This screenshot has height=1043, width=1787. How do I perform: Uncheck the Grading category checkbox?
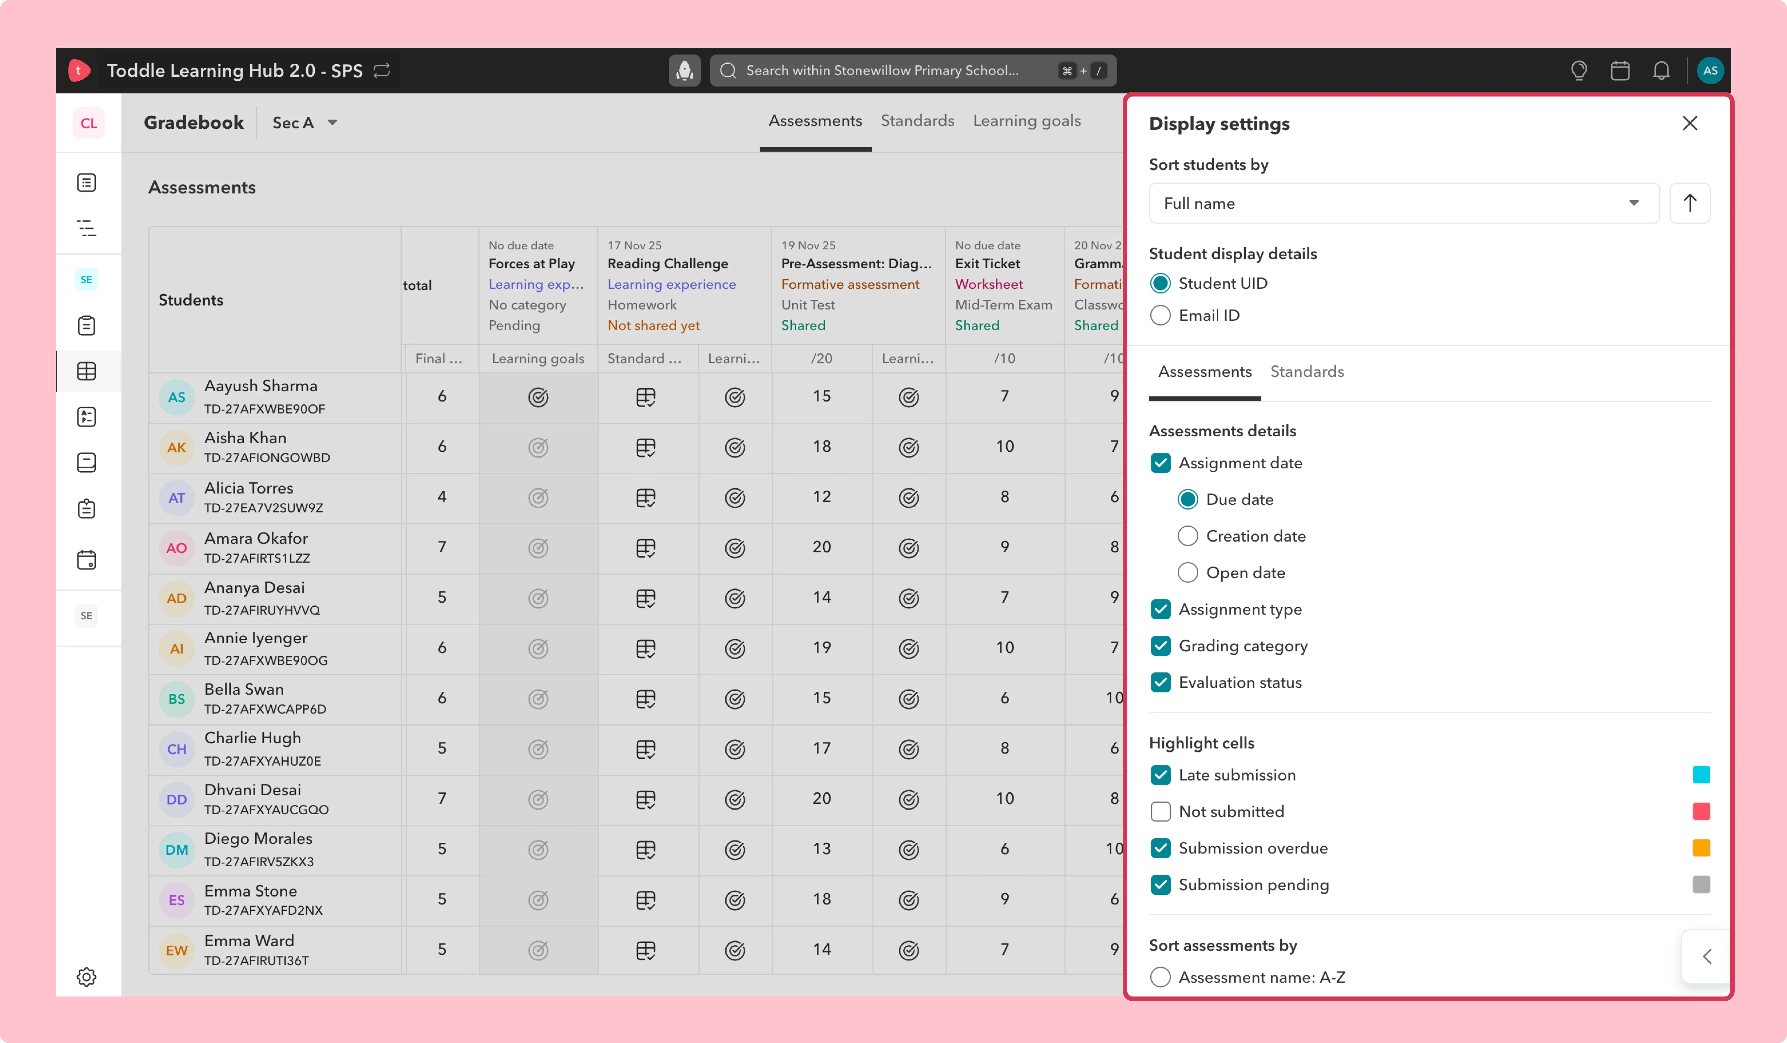pyautogui.click(x=1160, y=646)
